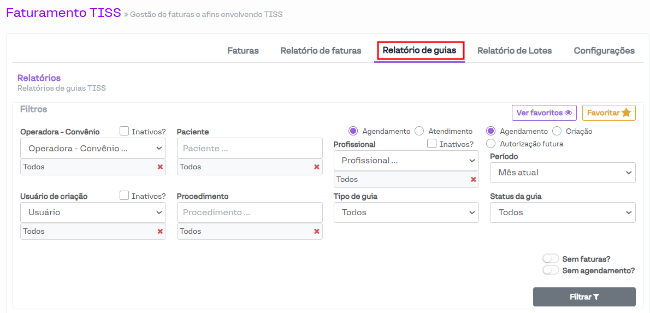Remove 'Todos' tag under Operadora - Convênio
This screenshot has width=650, height=313.
click(x=160, y=167)
